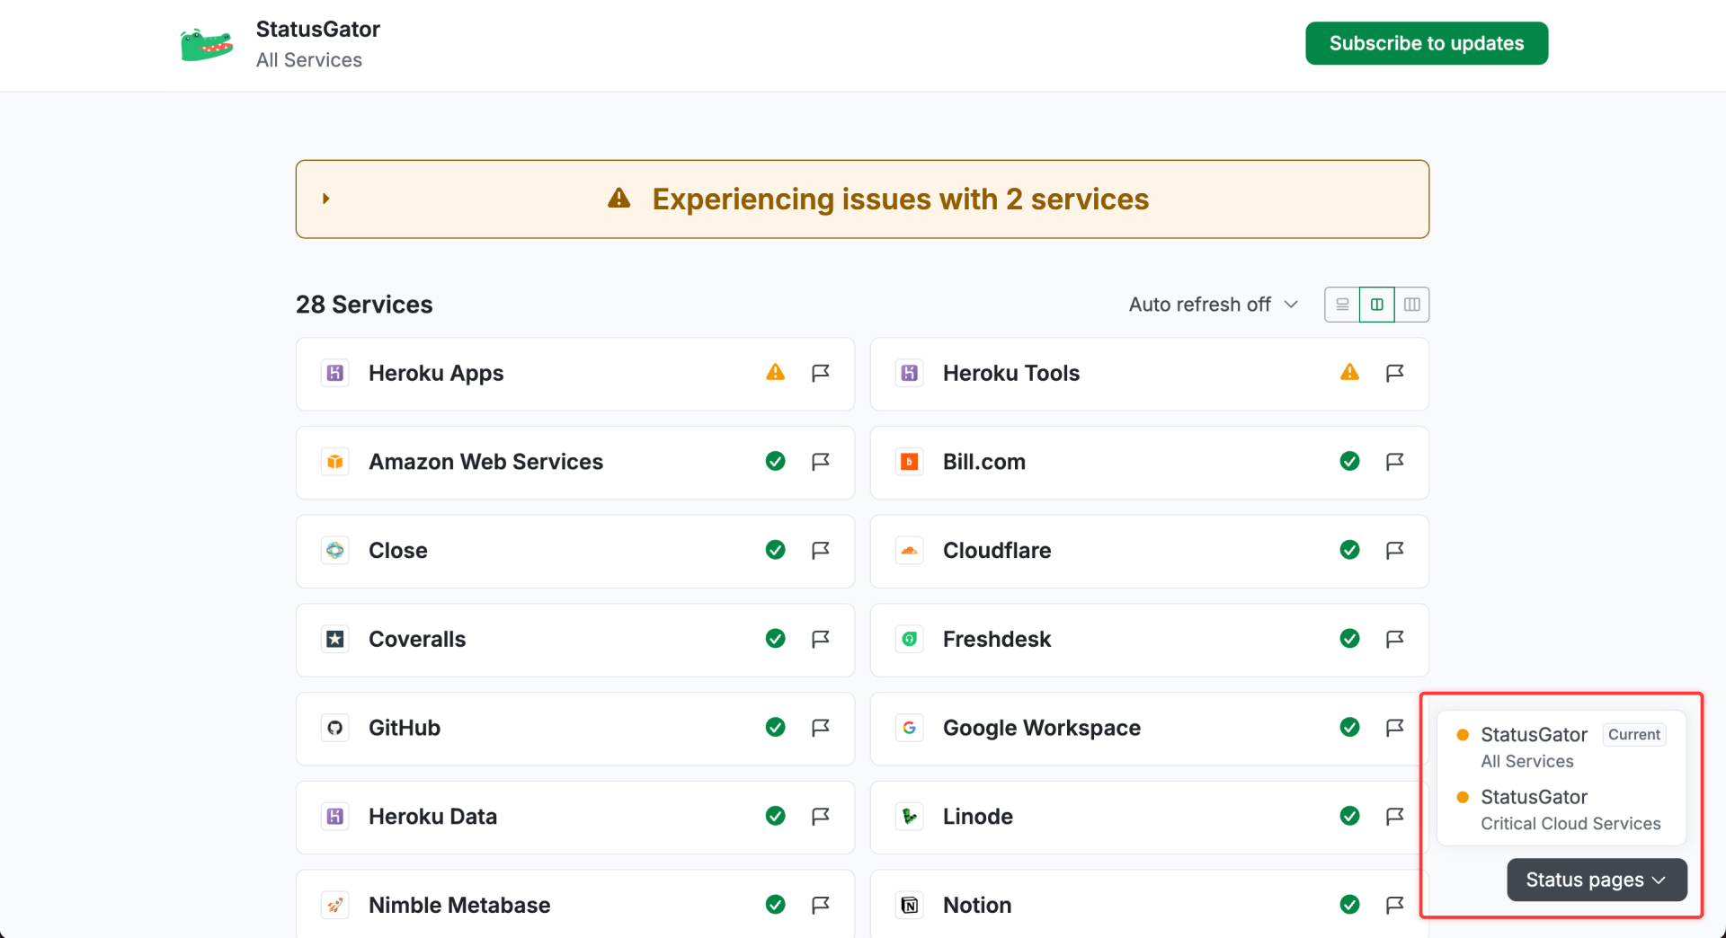The width and height of the screenshot is (1726, 938).
Task: Click the flag icon for Bill.com
Action: (1394, 462)
